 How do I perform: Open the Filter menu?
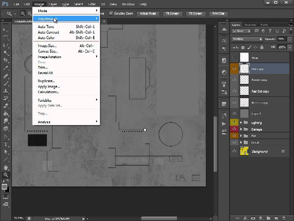pos(92,4)
